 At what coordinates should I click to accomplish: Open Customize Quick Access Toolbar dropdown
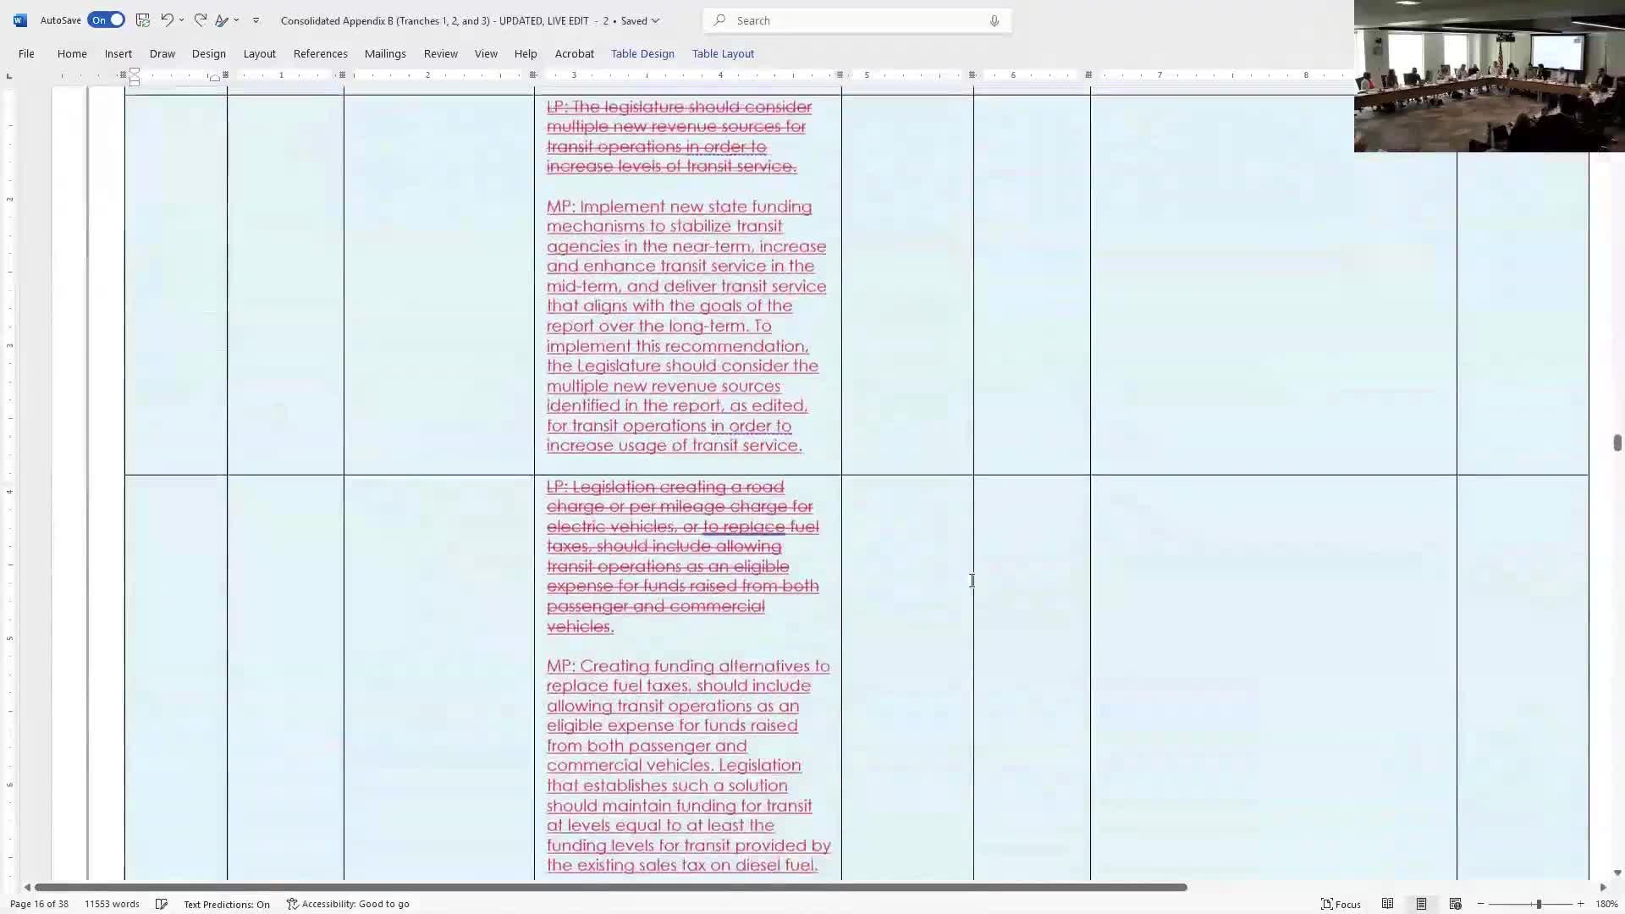[256, 20]
